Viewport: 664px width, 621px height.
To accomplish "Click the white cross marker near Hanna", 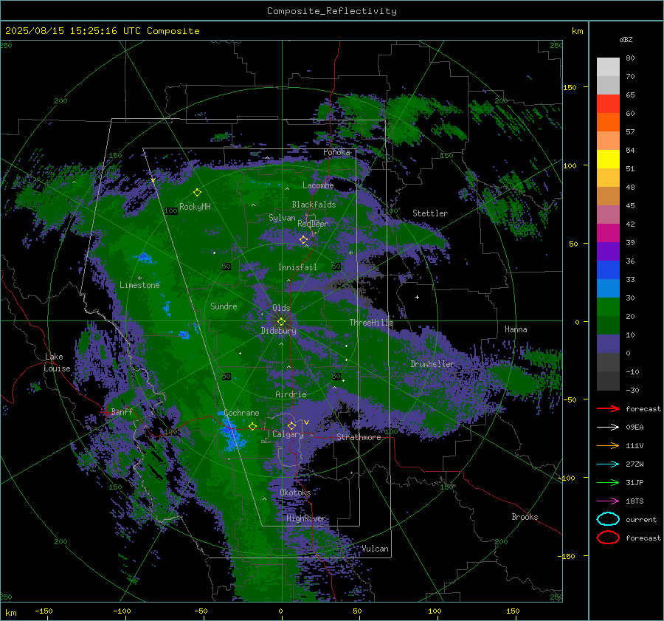I will pos(417,297).
